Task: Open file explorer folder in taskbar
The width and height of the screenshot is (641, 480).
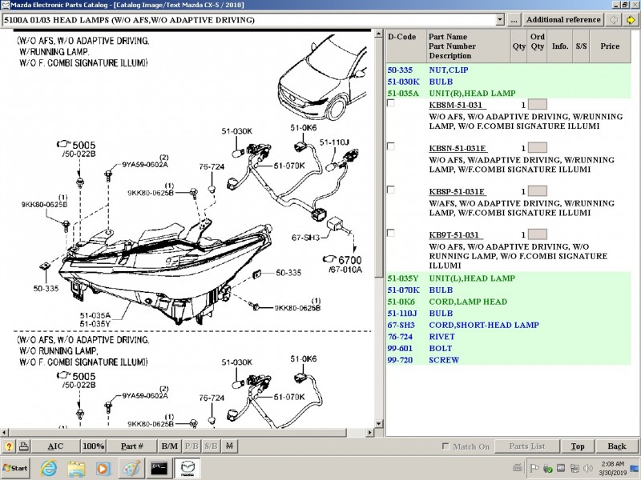Action: tap(76, 468)
